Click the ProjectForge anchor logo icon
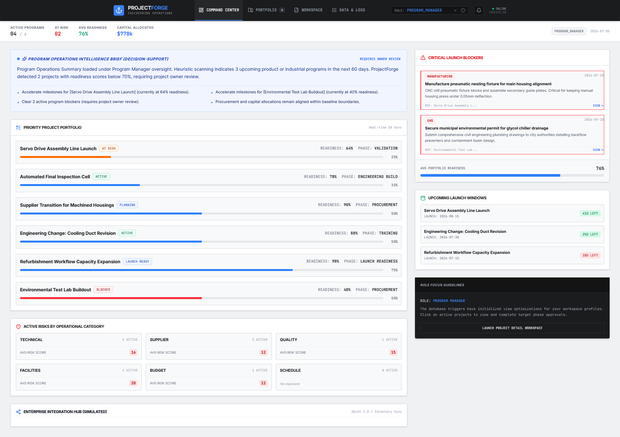 119,10
